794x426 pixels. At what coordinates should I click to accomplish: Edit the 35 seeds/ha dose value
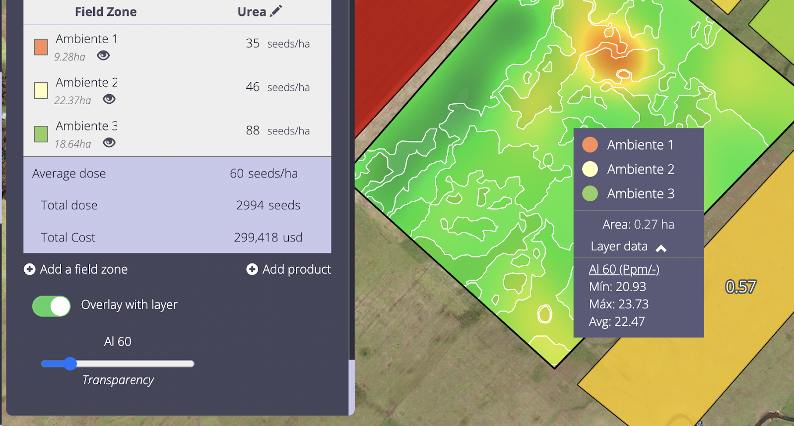coord(253,44)
